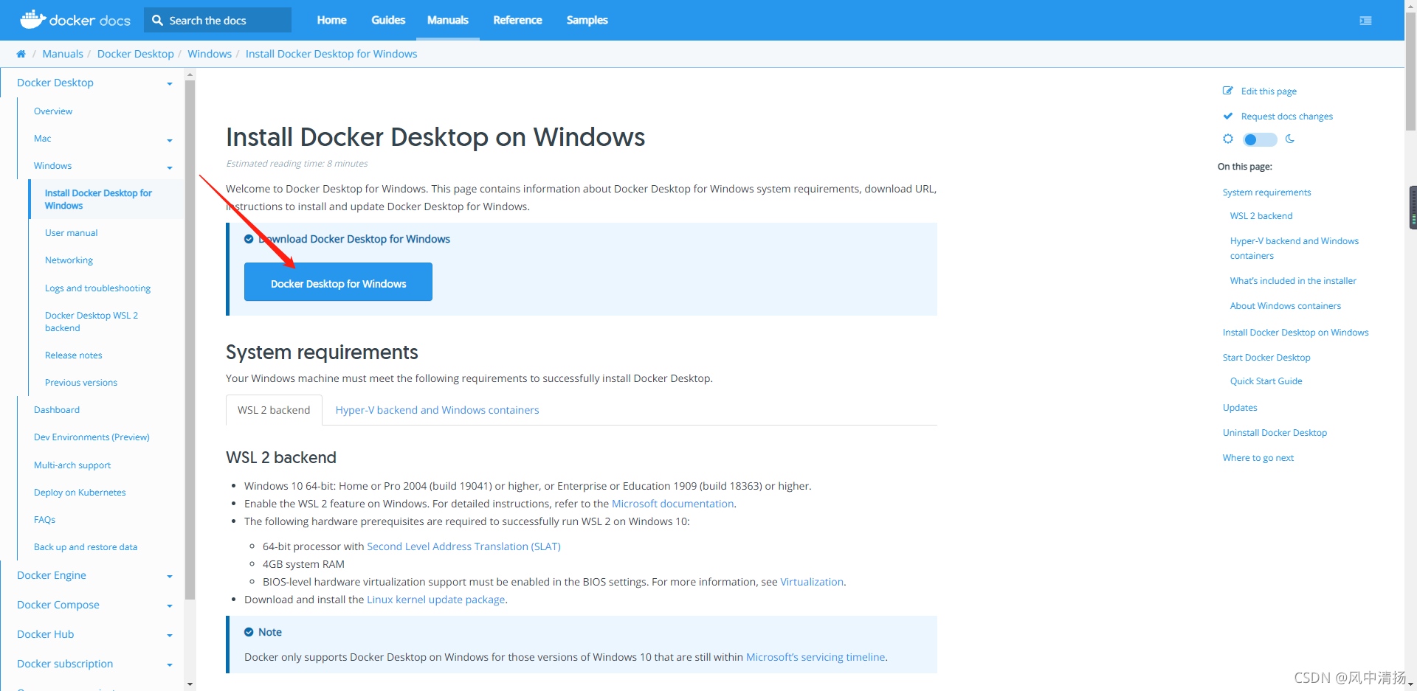Collapse the Windows sidebar submenu arrow
1417x691 pixels.
click(x=170, y=167)
